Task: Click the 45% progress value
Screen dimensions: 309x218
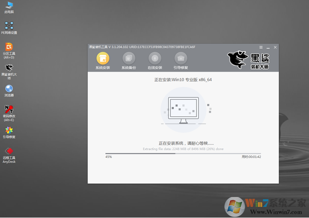Action: [109, 157]
